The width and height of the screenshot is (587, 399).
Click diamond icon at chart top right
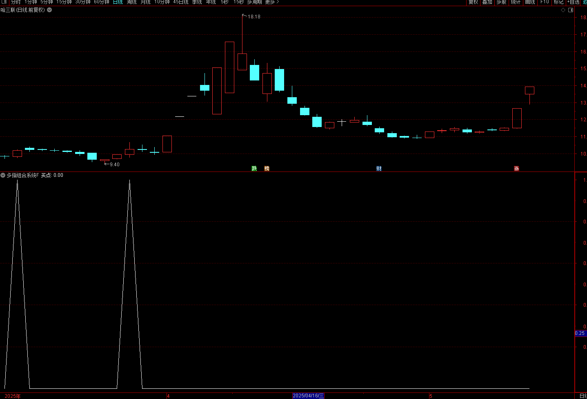click(x=563, y=10)
